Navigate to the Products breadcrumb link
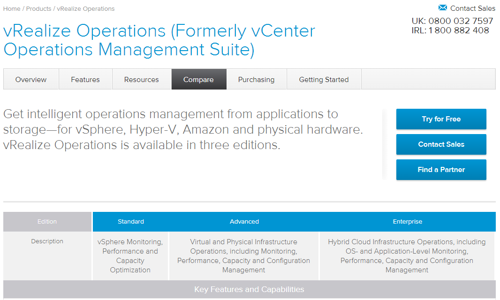The width and height of the screenshot is (500, 300). (x=38, y=8)
